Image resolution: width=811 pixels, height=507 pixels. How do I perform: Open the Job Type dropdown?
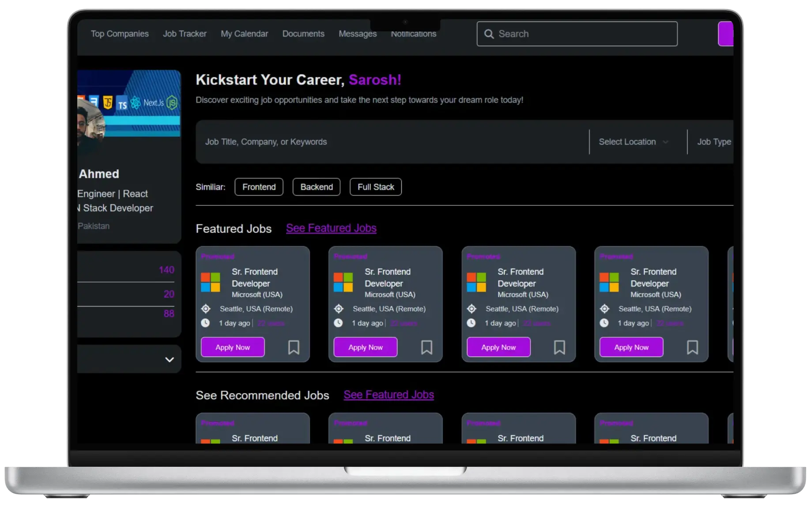(713, 142)
